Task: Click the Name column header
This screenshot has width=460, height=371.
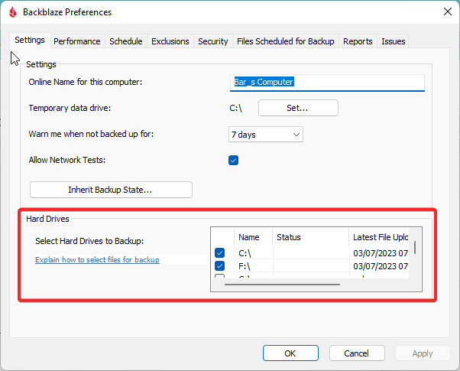Action: [253, 237]
